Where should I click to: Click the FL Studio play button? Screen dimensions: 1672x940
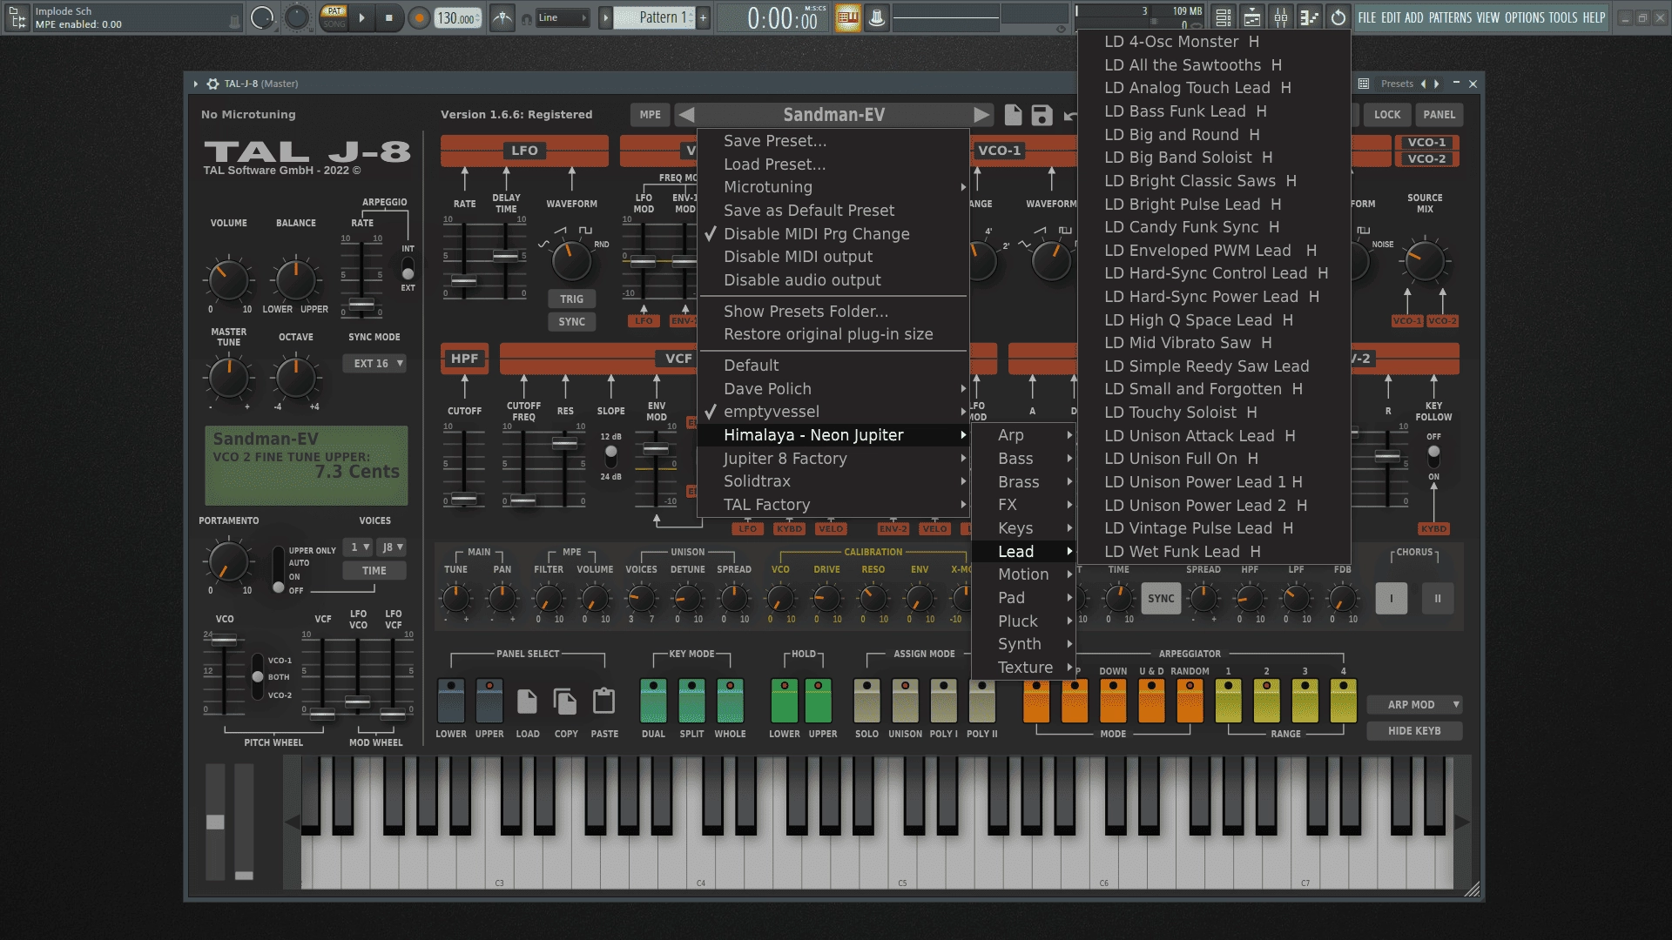(x=361, y=17)
